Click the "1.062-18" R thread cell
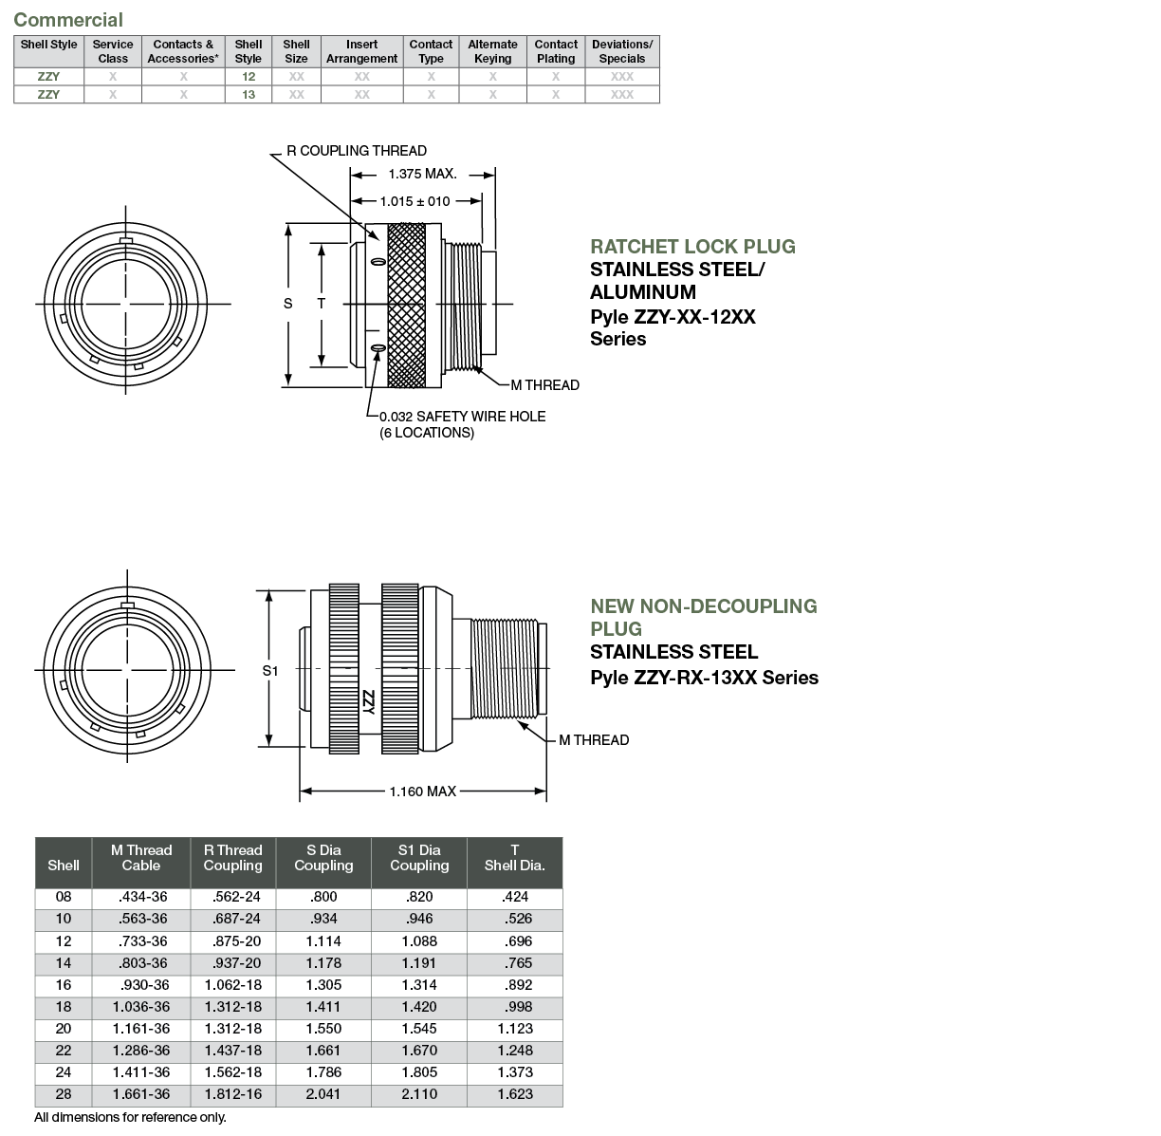This screenshot has width=1161, height=1136. 233,985
